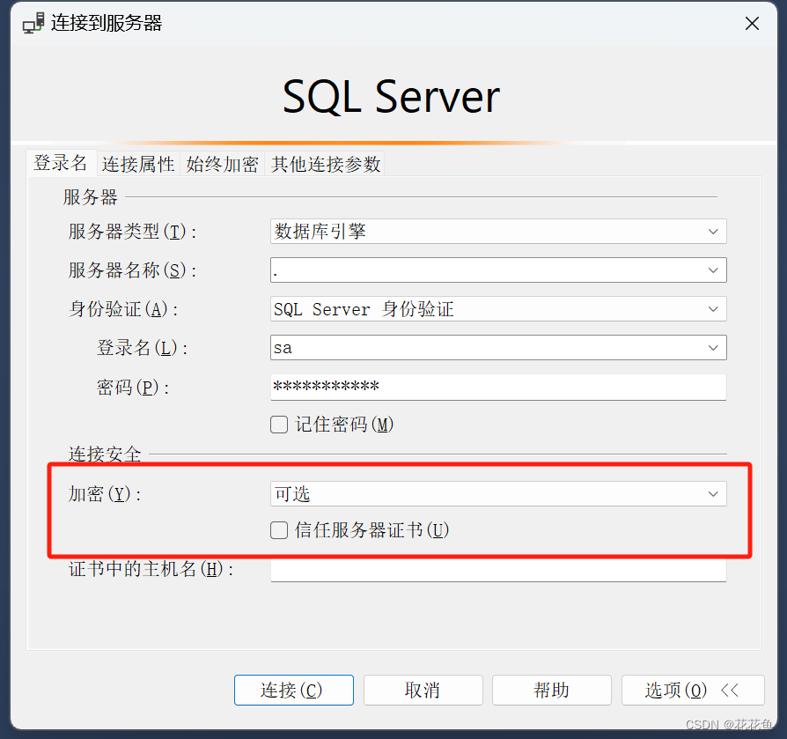Enable the 记住密码 checkbox

[279, 425]
